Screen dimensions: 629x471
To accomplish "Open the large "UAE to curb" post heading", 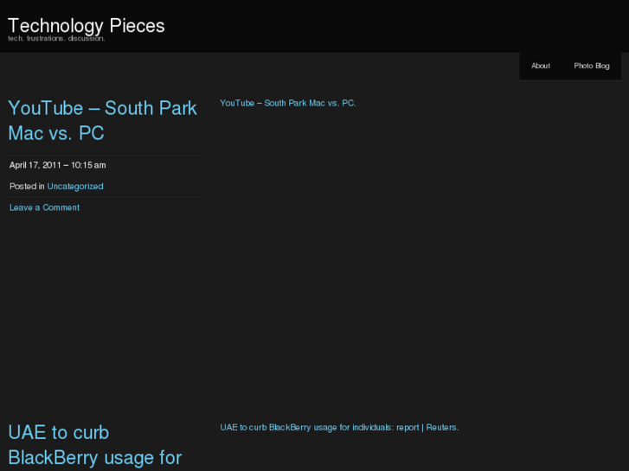I will click(58, 432).
